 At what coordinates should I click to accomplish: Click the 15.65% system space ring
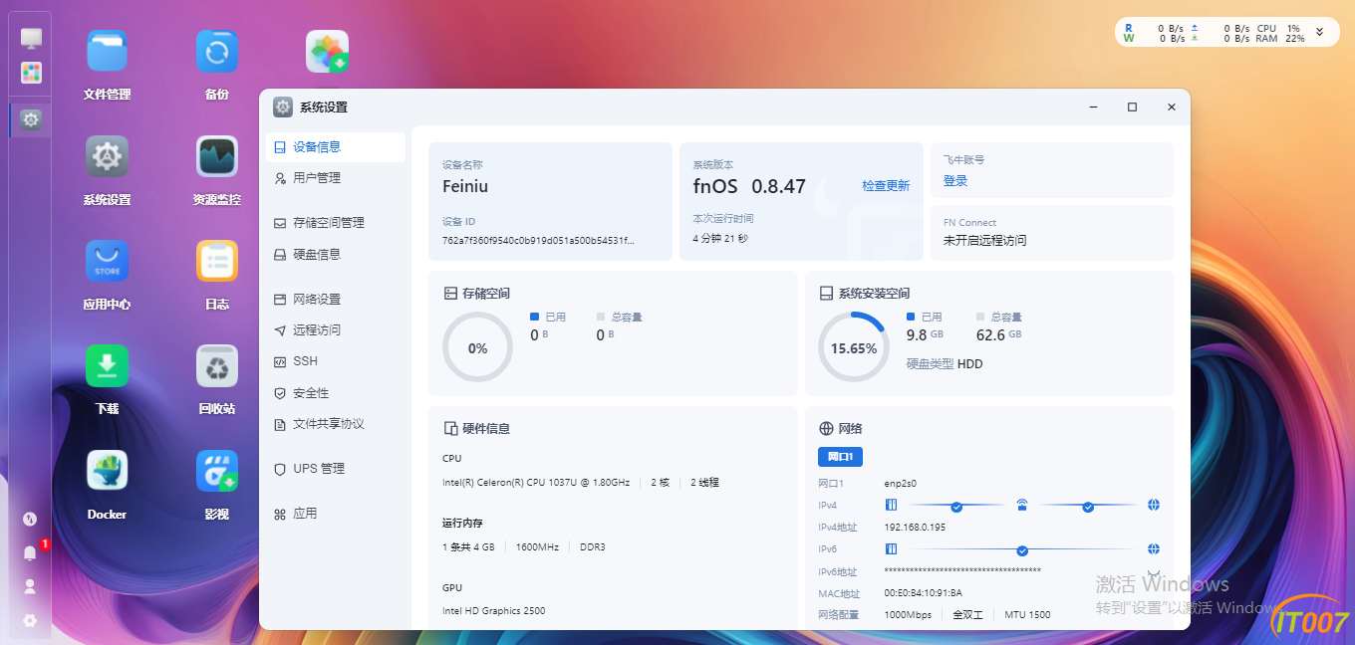pyautogui.click(x=854, y=348)
